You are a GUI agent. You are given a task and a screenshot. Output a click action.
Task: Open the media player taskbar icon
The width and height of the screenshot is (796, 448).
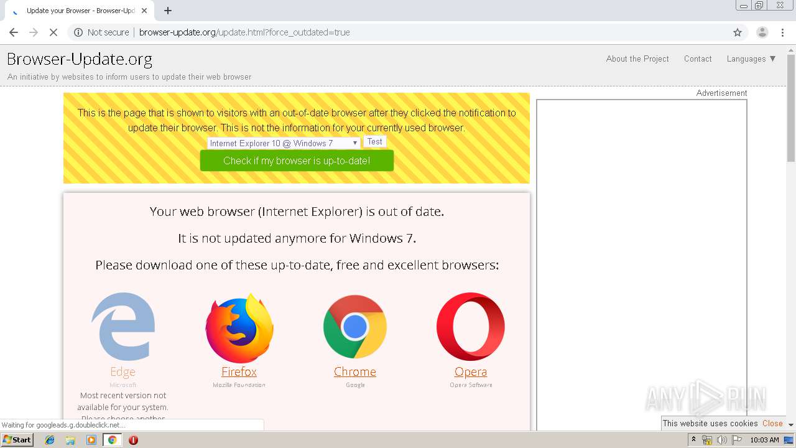[x=91, y=440]
